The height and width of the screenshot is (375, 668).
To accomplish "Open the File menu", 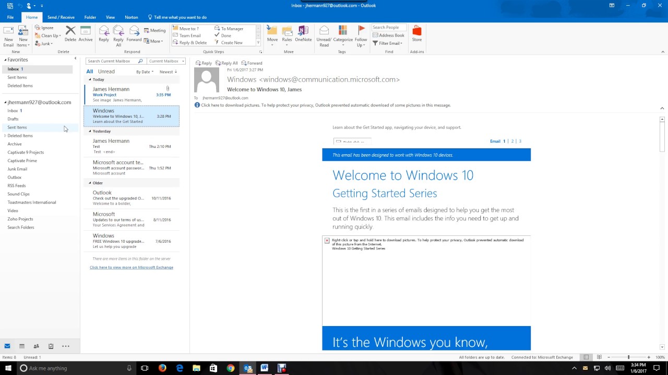I will pos(10,17).
